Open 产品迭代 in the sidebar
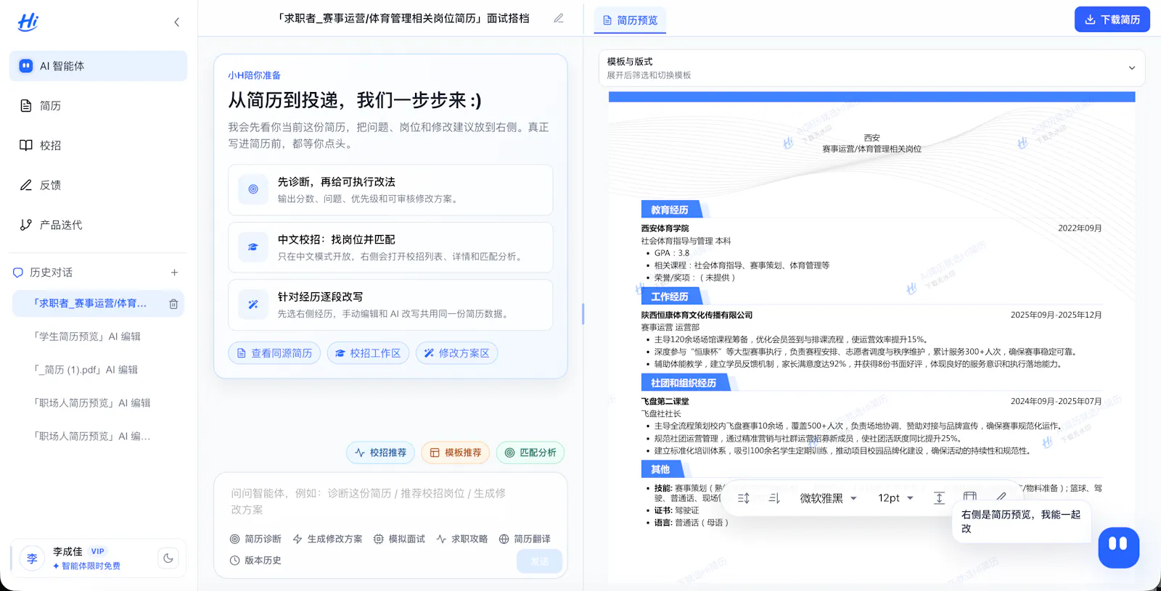Viewport: 1161px width, 591px height. (x=98, y=226)
